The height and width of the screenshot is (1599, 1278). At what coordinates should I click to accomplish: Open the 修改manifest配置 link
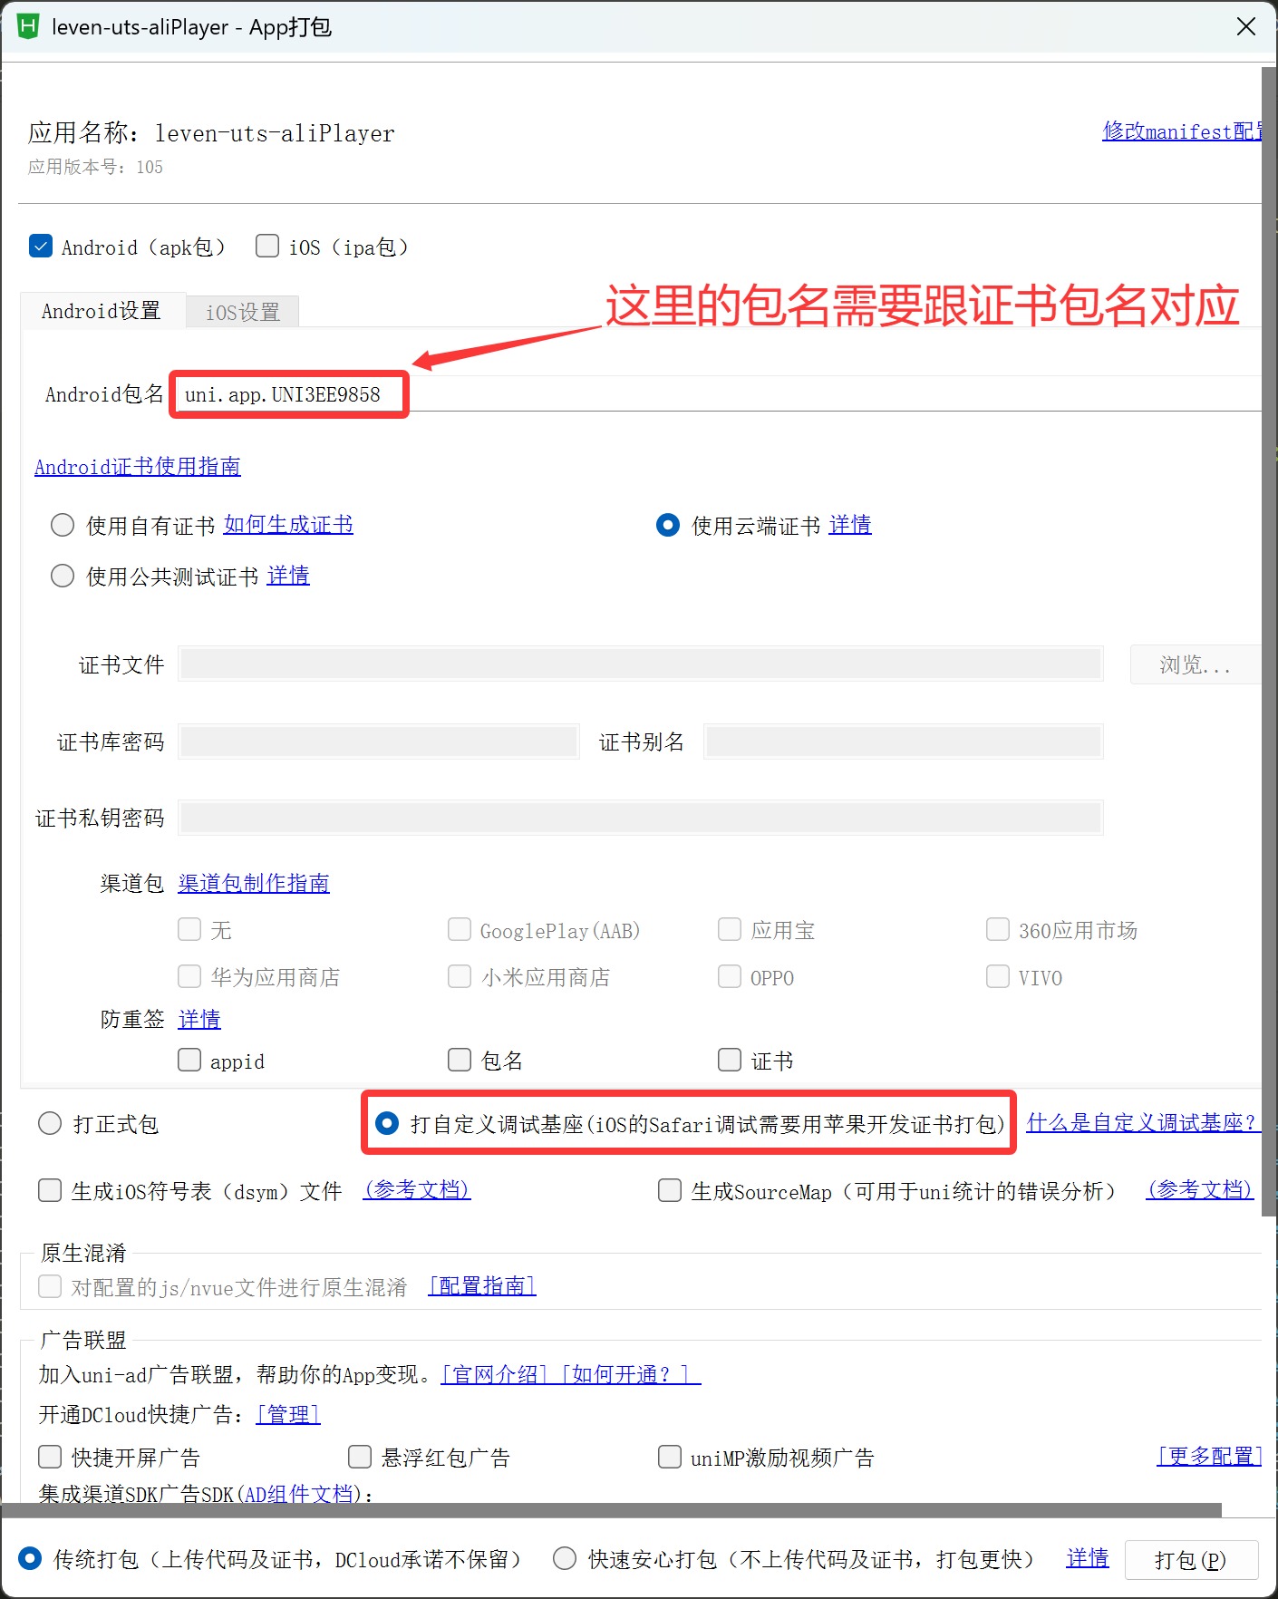tap(1182, 131)
